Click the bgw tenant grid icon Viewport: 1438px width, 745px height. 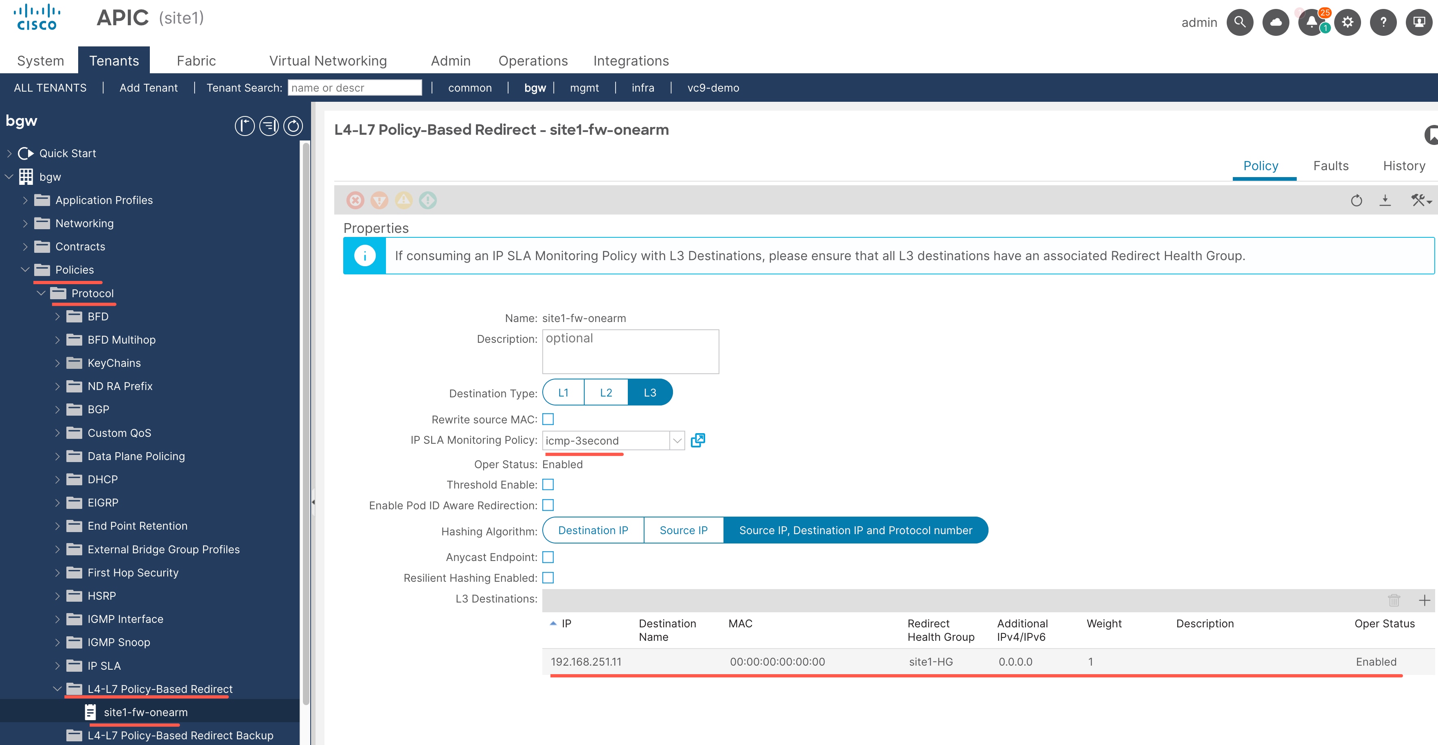[26, 177]
